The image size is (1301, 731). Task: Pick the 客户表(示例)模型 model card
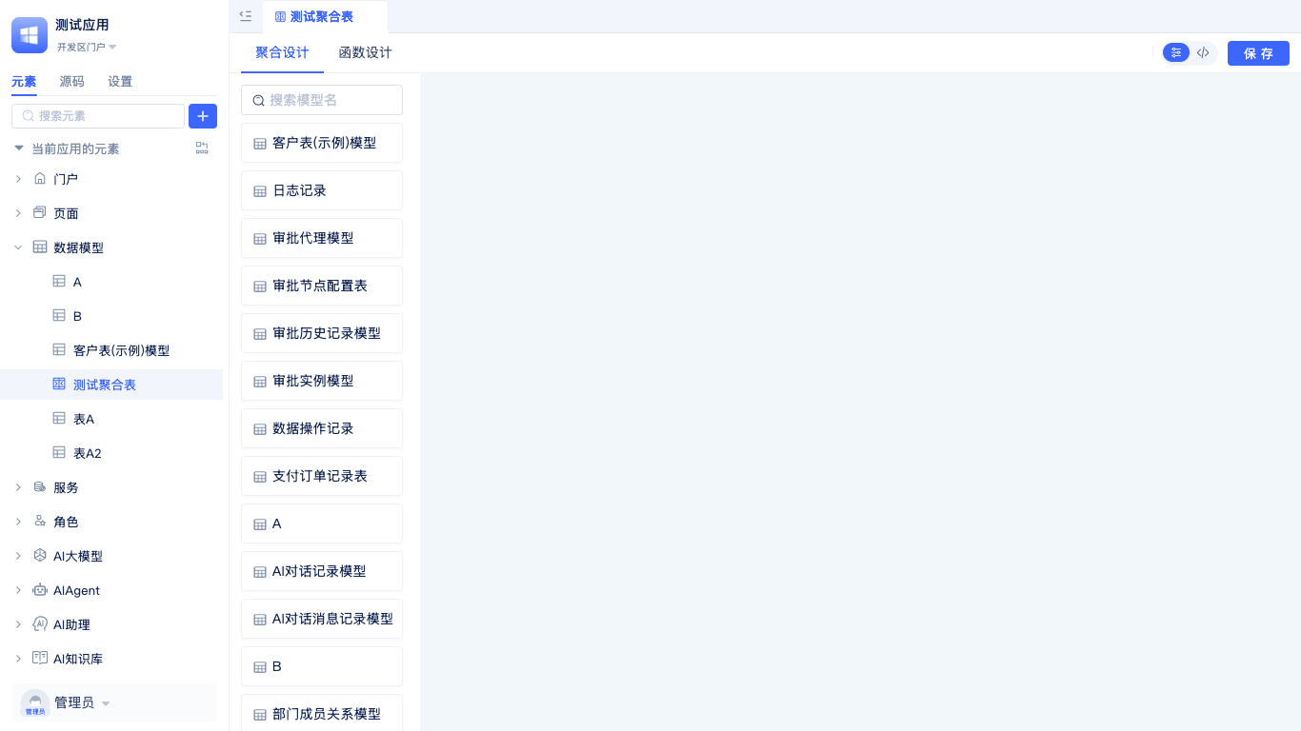[322, 143]
